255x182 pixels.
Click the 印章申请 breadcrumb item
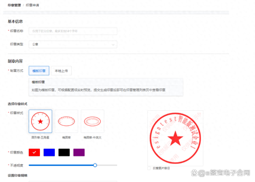tap(33, 5)
